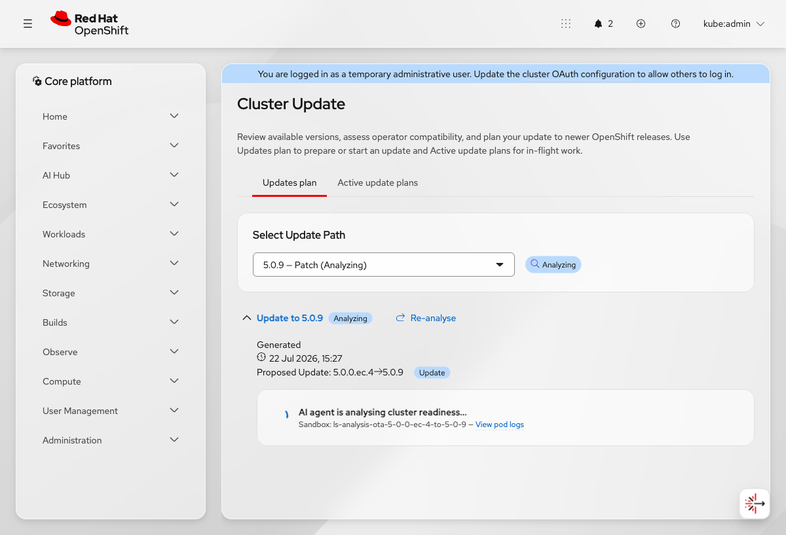Expand the Networking navigation section

111,264
